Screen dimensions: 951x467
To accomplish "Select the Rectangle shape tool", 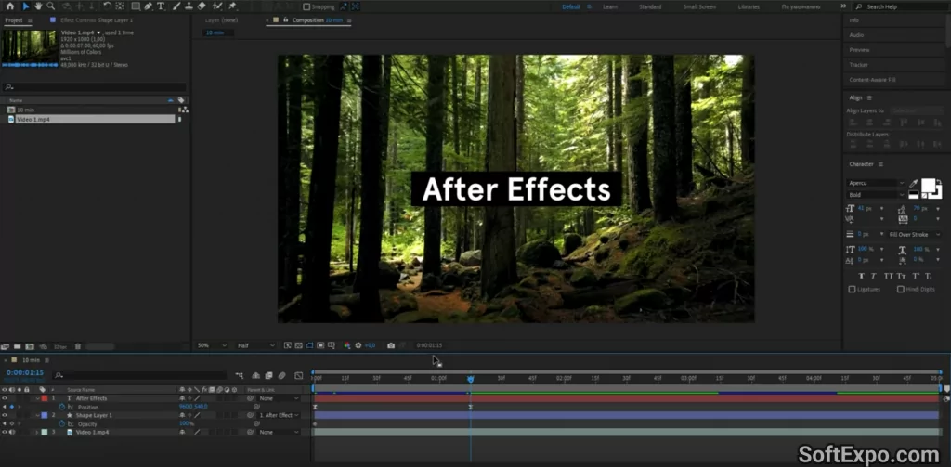I will coord(136,6).
